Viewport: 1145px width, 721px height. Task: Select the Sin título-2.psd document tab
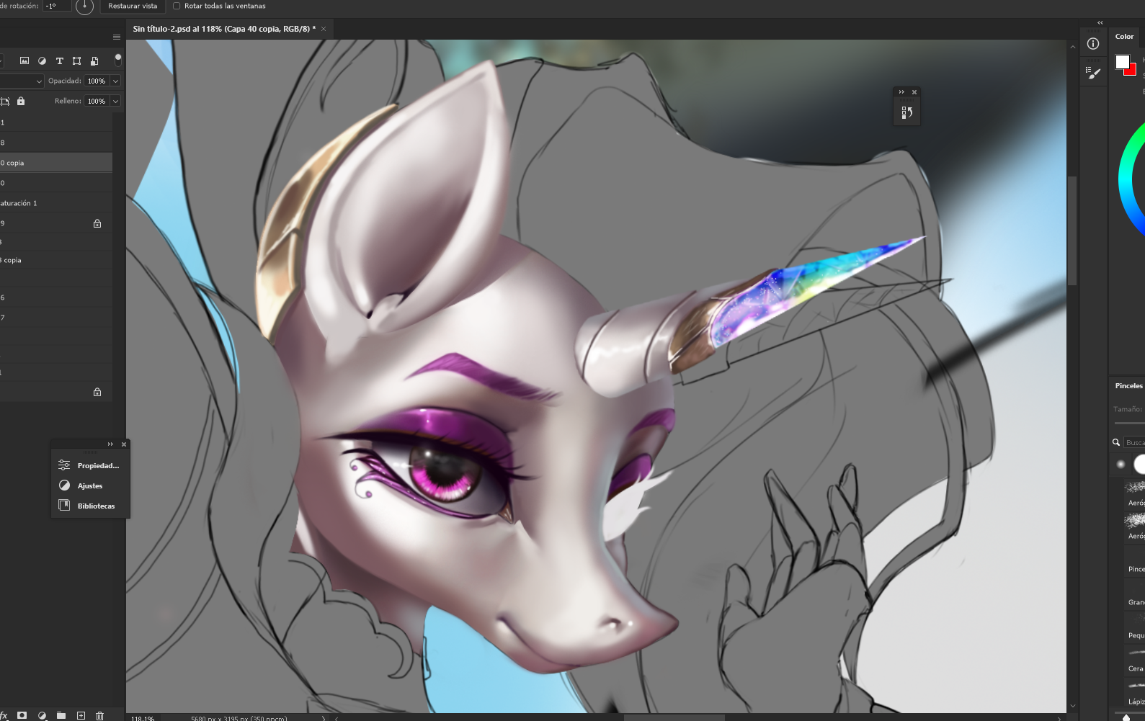pyautogui.click(x=224, y=29)
